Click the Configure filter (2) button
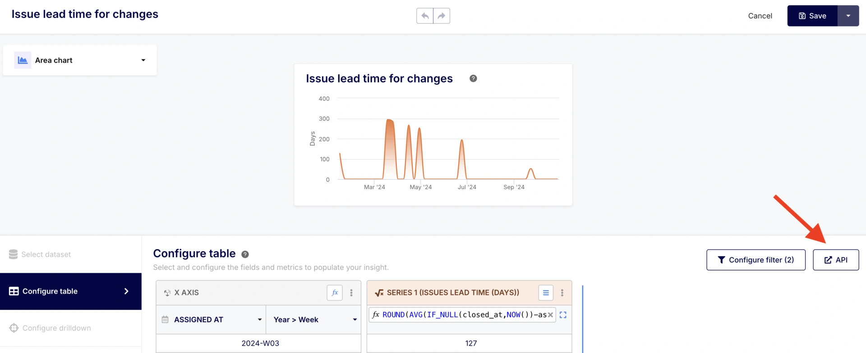This screenshot has width=866, height=353. pyautogui.click(x=755, y=260)
